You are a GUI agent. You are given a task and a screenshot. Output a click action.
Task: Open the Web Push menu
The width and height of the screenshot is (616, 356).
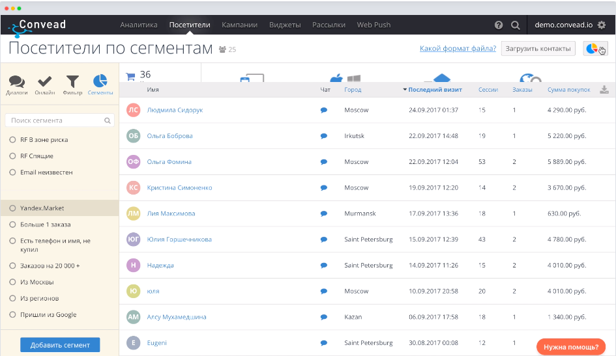[374, 25]
